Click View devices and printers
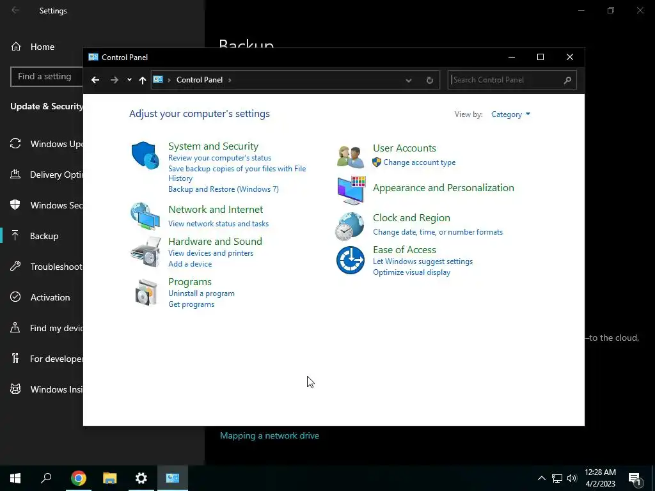 tap(210, 253)
